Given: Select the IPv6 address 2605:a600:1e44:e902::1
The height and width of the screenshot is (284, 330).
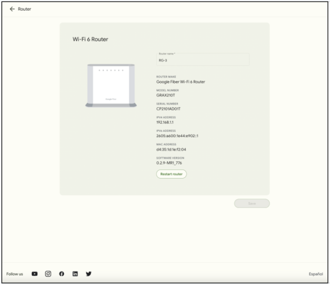Looking at the screenshot, I should (x=177, y=136).
